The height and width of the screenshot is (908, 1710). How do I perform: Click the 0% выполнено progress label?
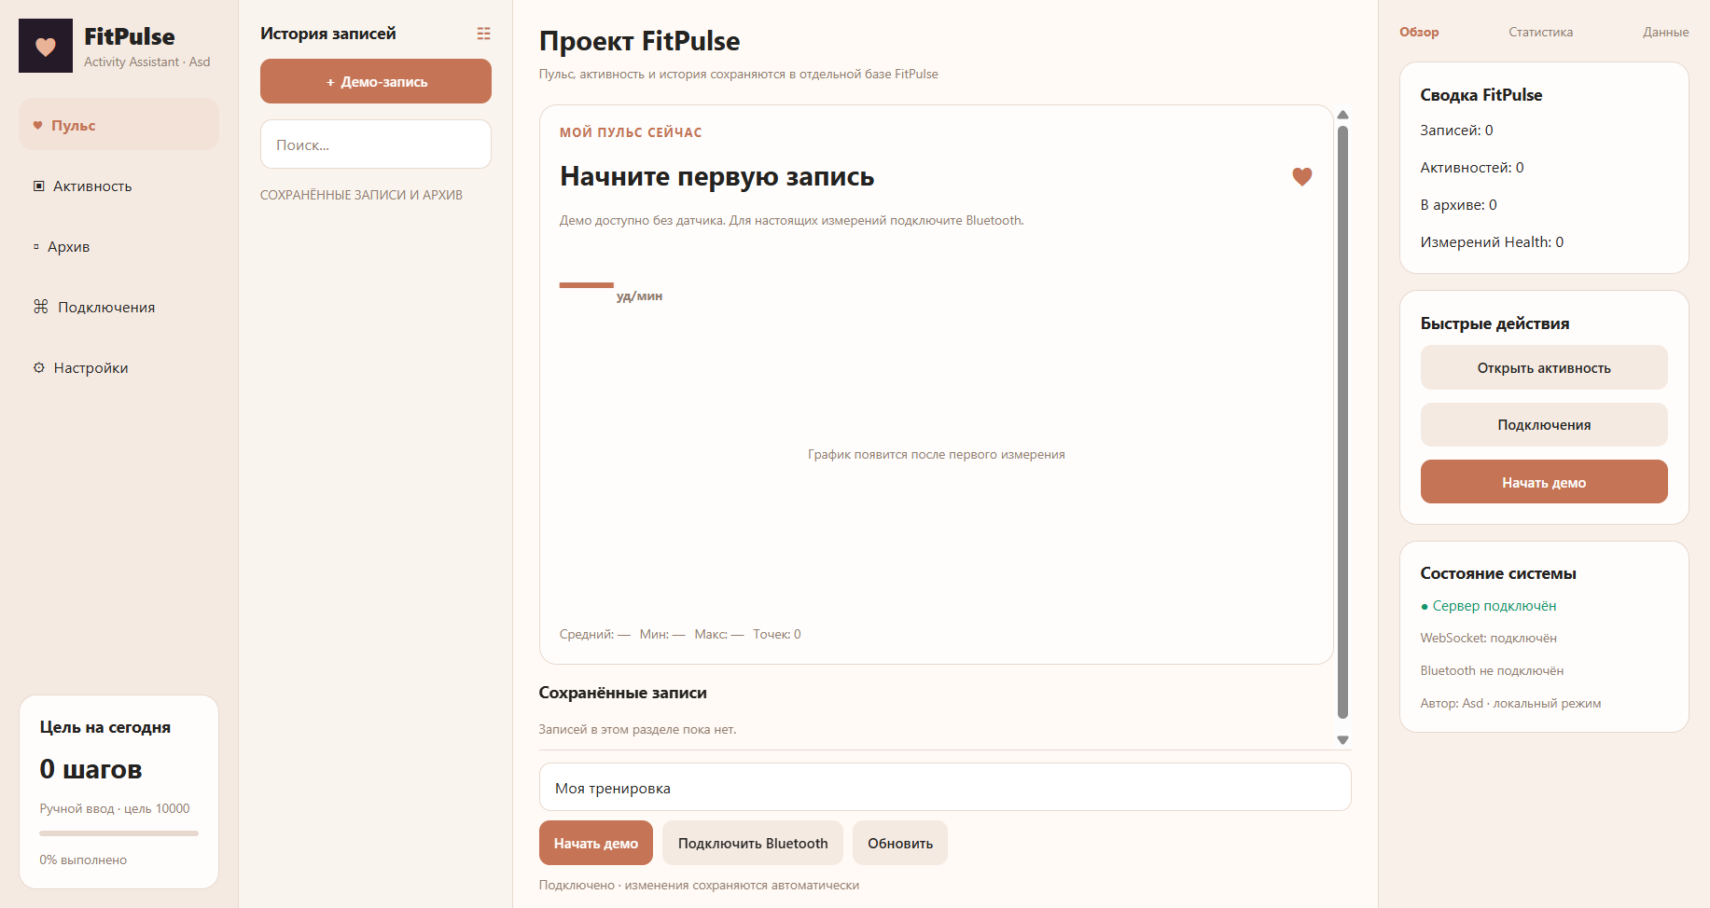click(83, 860)
